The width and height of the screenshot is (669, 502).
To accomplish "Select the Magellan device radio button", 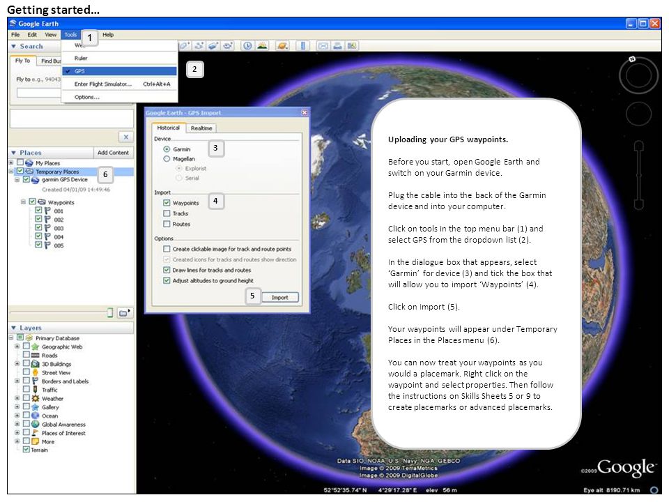I will coord(167,159).
